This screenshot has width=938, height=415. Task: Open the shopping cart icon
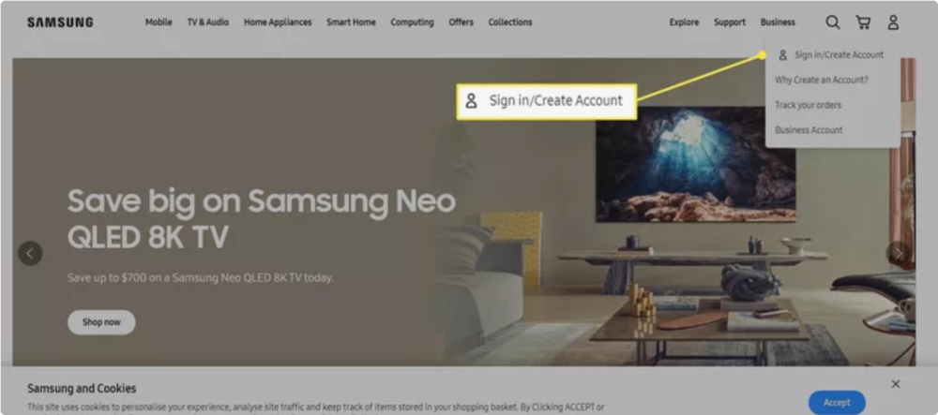tap(863, 22)
